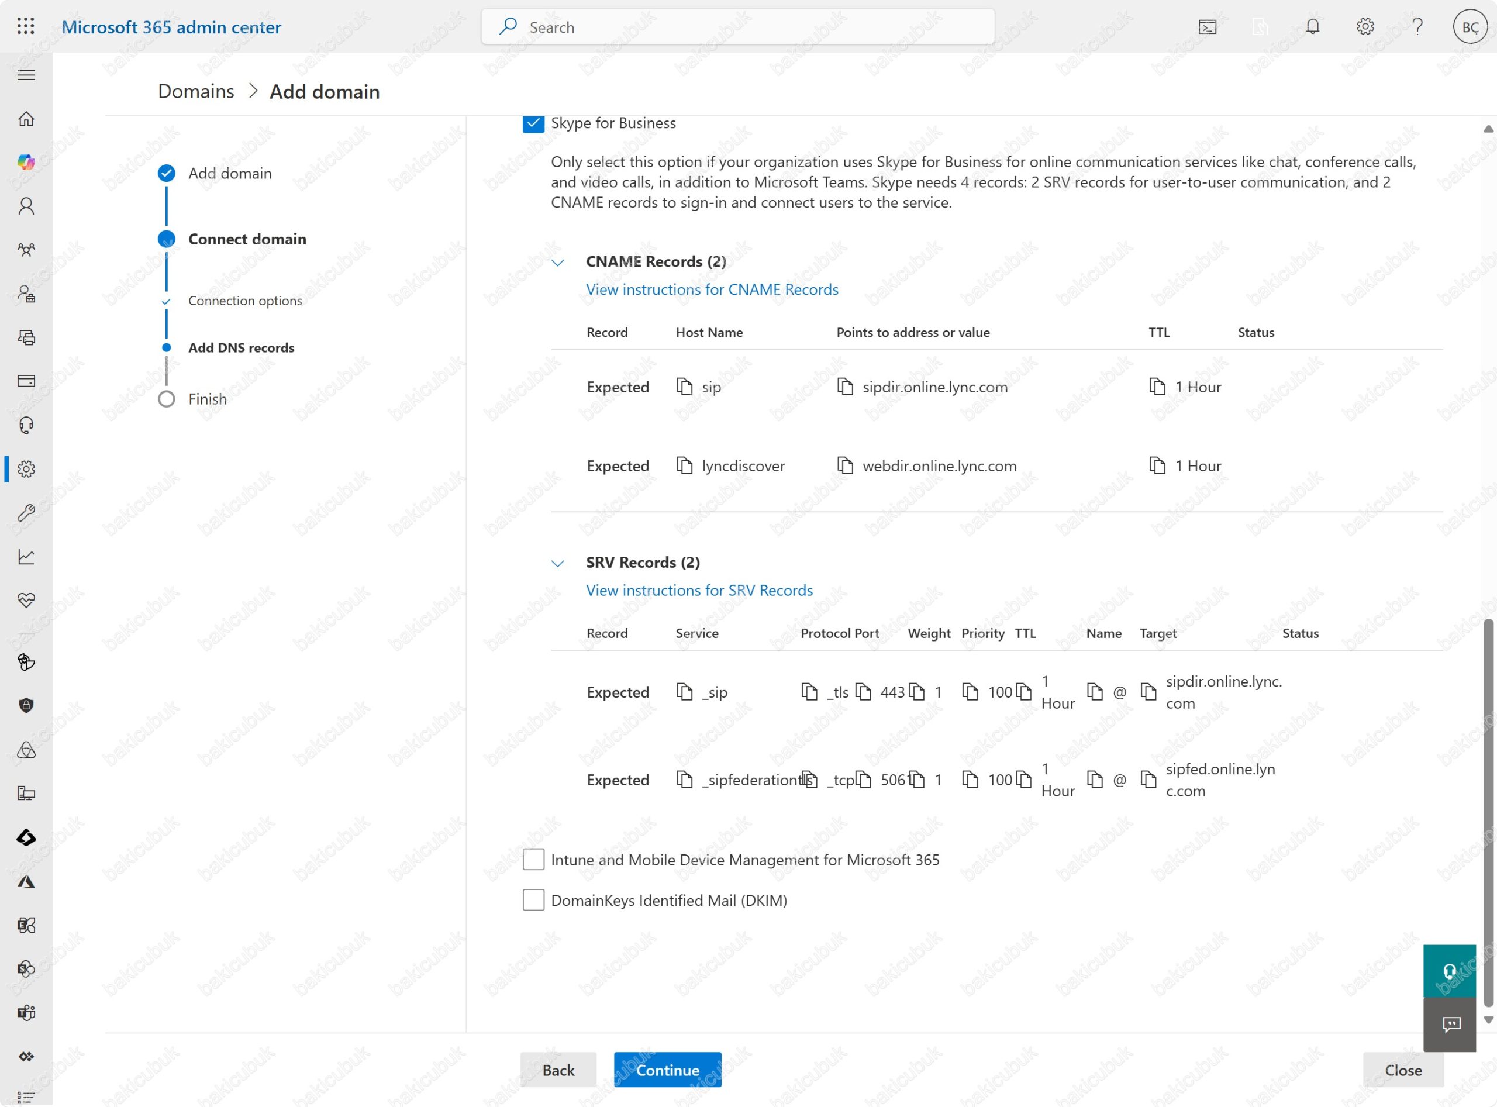
Task: Click inside the Search field
Action: point(737,27)
